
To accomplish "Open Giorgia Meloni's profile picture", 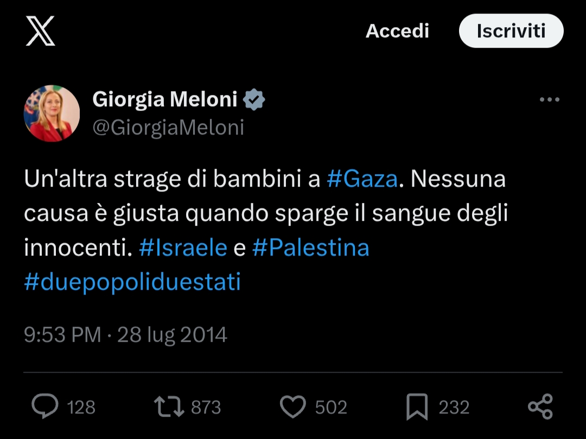I will 52,113.
